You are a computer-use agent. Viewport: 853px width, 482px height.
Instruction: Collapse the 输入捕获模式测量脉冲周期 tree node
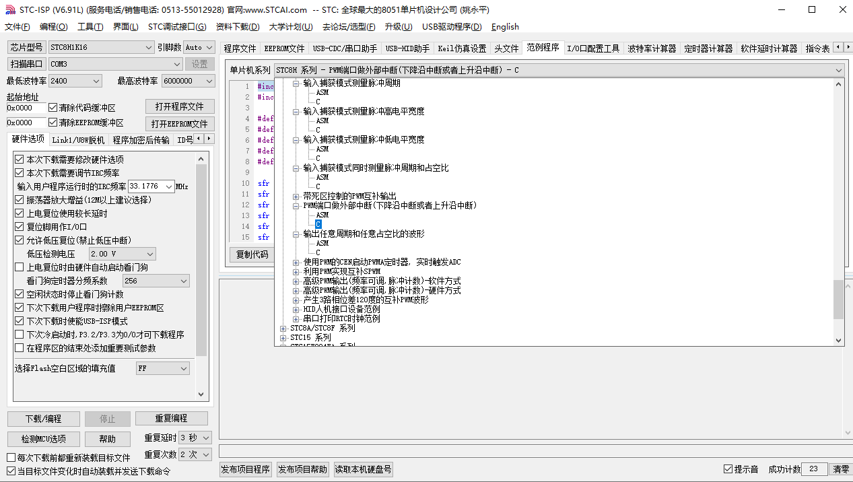coord(296,83)
